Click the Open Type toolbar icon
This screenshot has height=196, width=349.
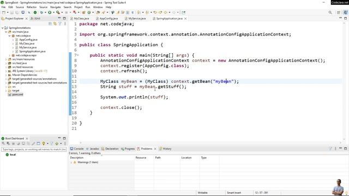[98, 13]
